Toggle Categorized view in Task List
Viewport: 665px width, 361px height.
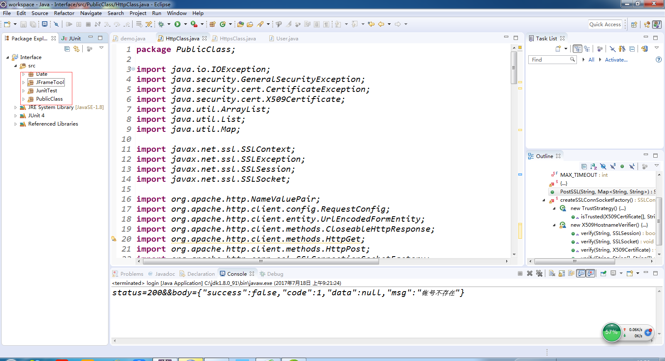tap(577, 49)
